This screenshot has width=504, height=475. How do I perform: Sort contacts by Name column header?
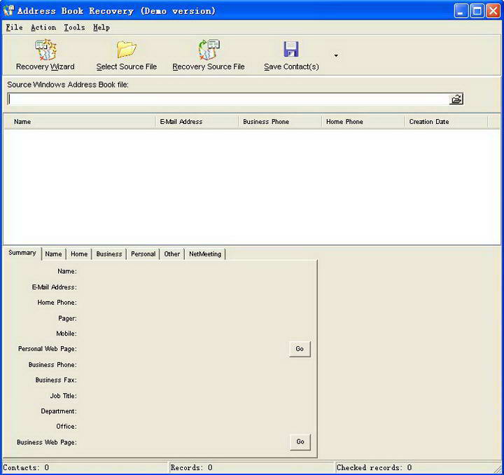click(x=79, y=122)
